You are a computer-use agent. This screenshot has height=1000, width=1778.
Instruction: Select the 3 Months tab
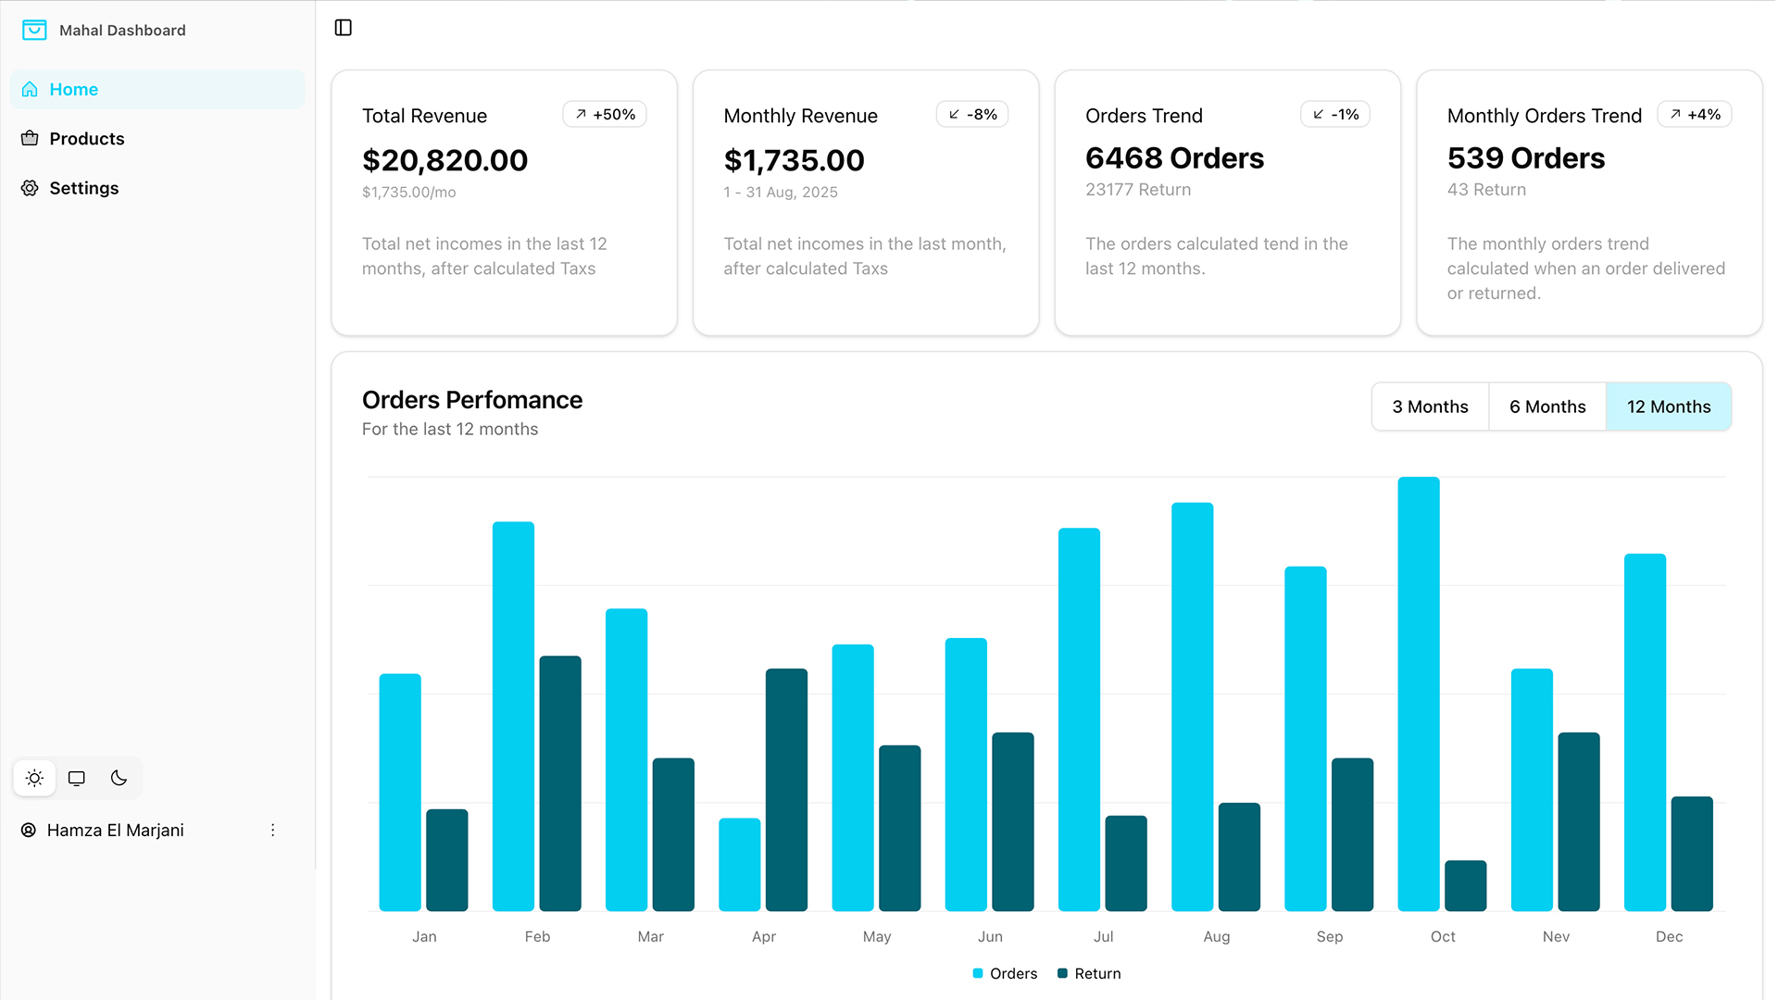pos(1430,406)
